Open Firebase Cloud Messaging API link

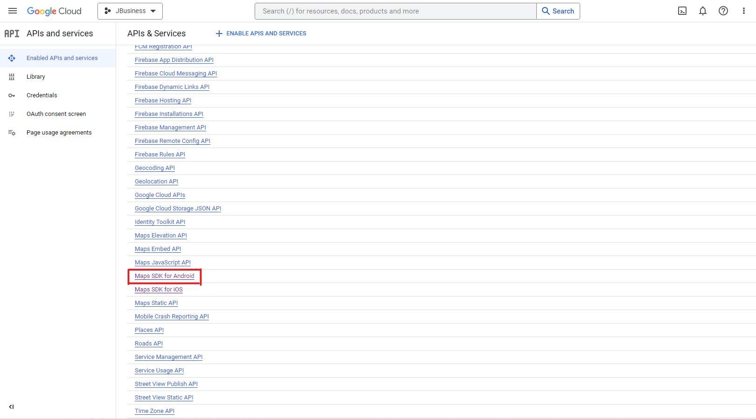click(x=176, y=74)
